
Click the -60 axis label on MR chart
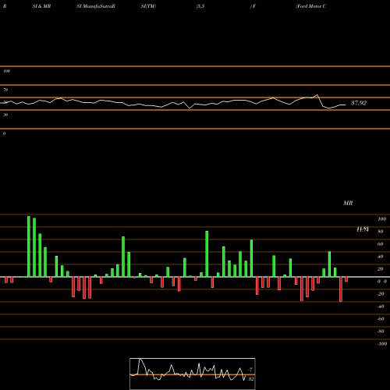click(381, 319)
